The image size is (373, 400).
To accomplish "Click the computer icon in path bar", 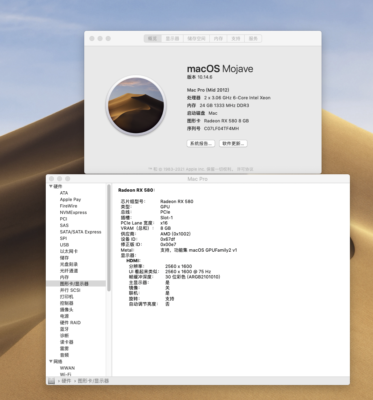I will pos(51,381).
